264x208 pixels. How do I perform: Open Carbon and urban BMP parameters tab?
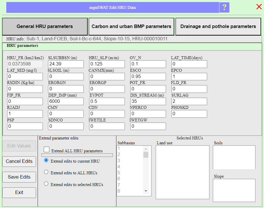point(131,27)
